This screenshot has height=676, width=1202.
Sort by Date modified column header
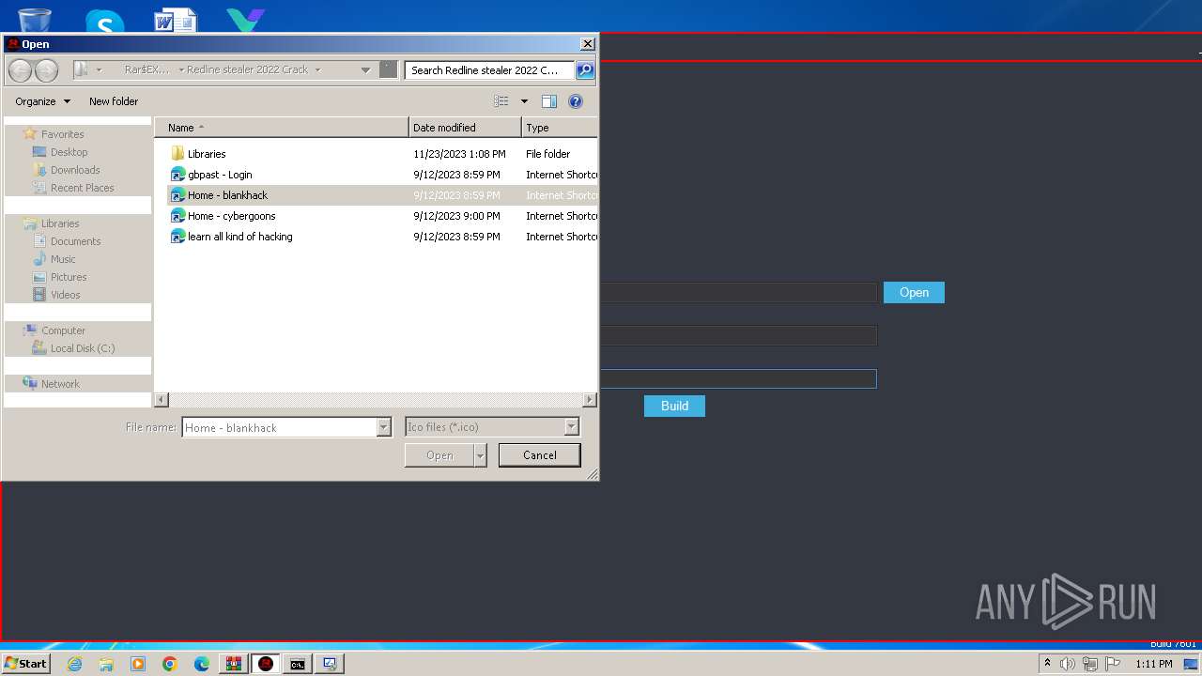click(x=465, y=128)
